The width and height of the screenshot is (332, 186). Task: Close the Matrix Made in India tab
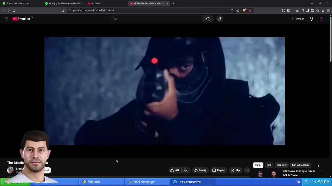tap(167, 3)
